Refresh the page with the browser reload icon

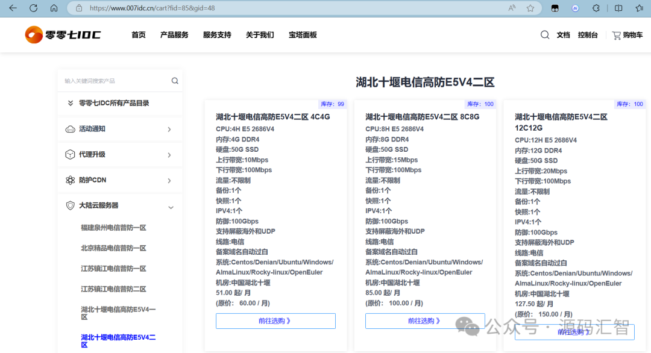point(33,8)
